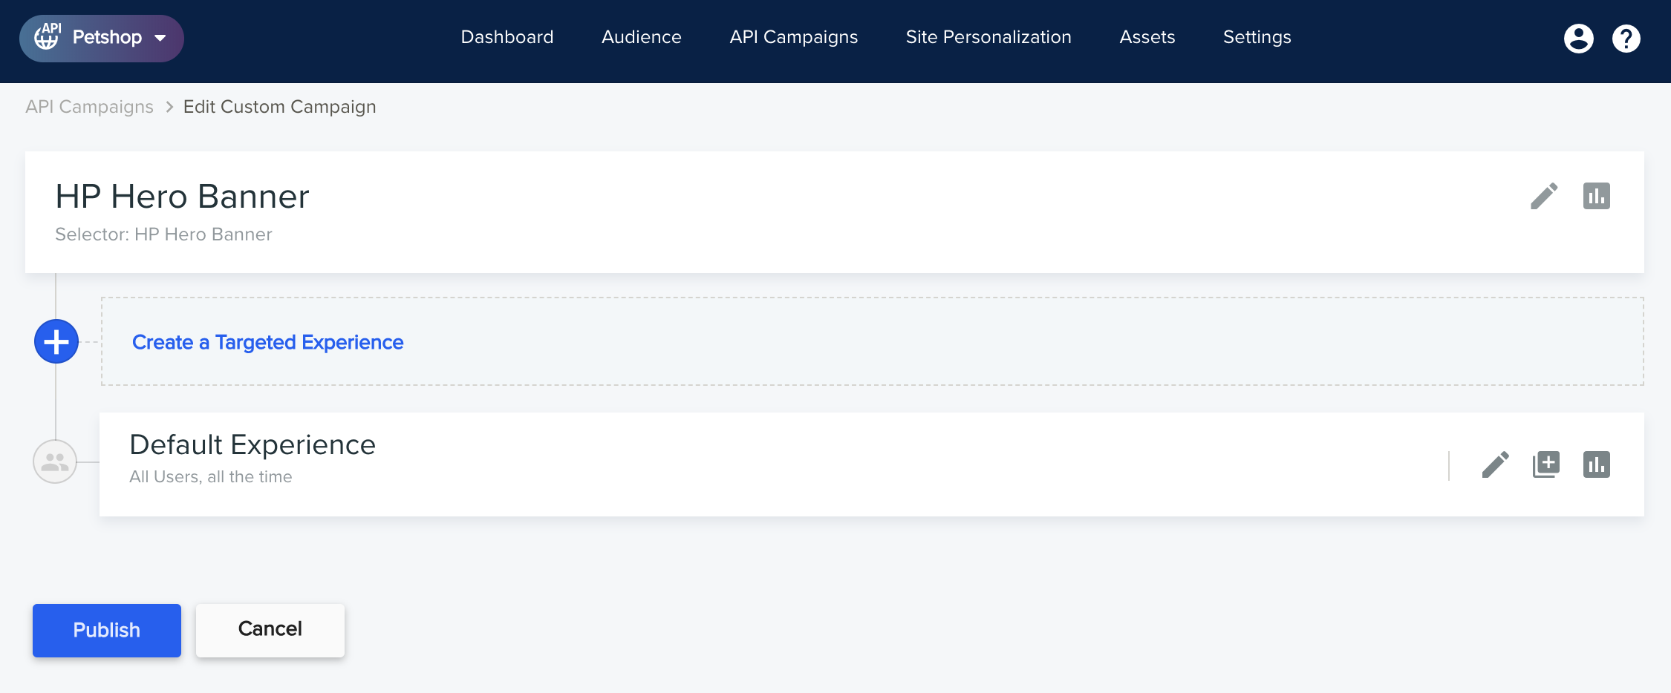Cancel editing the campaign
This screenshot has height=693, width=1671.
pos(270,630)
